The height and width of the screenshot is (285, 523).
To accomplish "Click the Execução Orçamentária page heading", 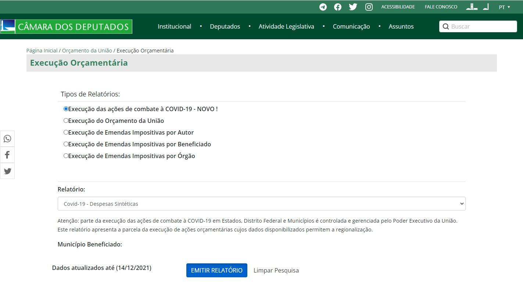I will 79,63.
